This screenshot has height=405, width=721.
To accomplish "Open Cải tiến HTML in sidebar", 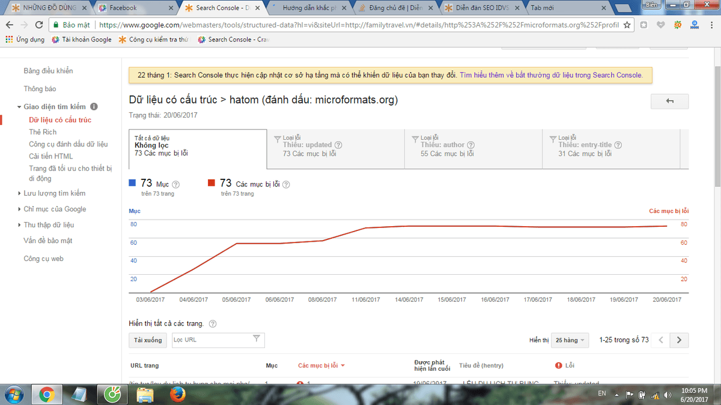I will pos(51,156).
